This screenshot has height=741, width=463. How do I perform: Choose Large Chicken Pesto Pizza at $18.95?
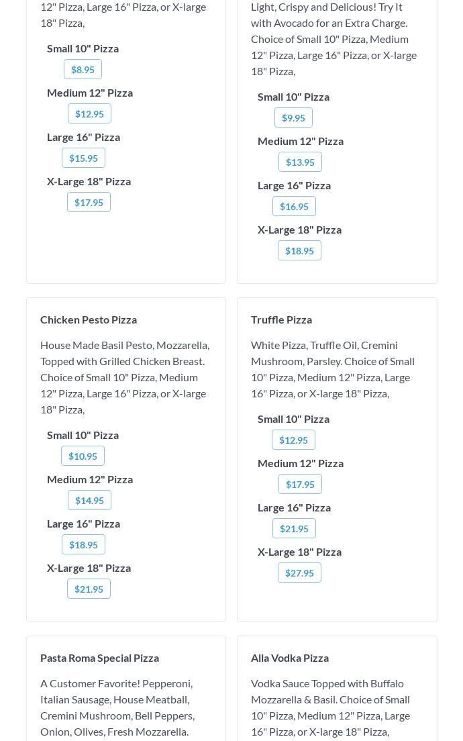coord(83,544)
